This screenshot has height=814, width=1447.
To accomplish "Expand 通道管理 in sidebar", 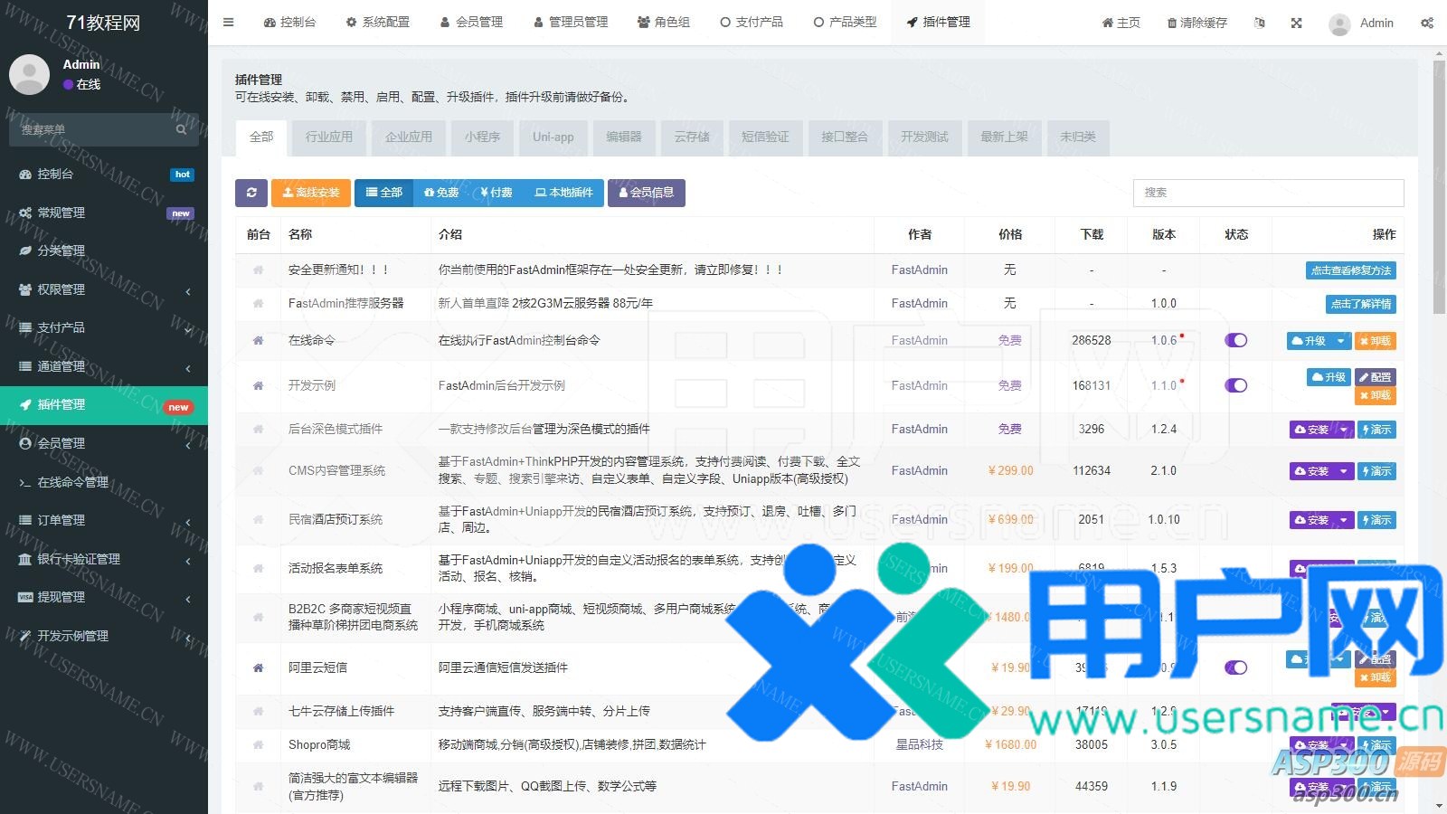I will [104, 366].
